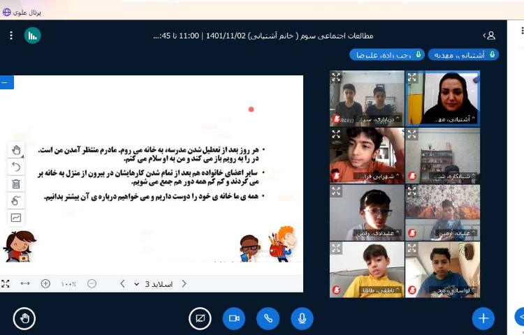Zoom in on the slide
The height and width of the screenshot is (335, 524).
pyautogui.click(x=45, y=283)
